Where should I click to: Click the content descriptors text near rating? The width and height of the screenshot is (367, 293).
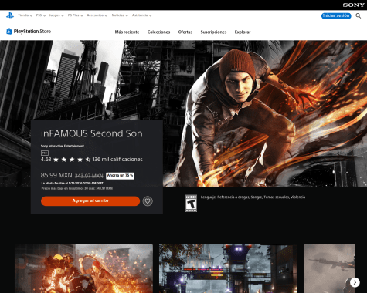pos(253,197)
